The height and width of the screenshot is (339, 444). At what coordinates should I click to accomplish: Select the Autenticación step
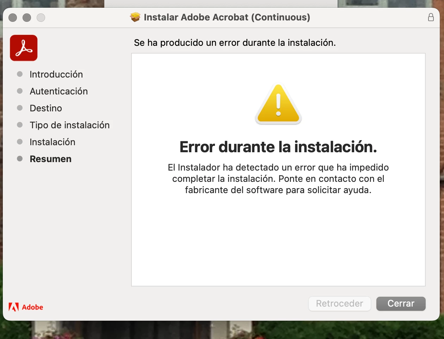[58, 91]
